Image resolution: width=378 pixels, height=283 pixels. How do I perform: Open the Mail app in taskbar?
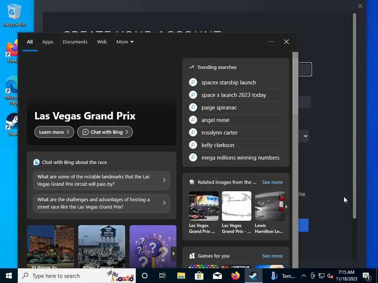point(217,276)
